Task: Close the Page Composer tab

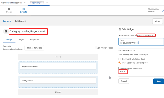Action: (47, 3)
